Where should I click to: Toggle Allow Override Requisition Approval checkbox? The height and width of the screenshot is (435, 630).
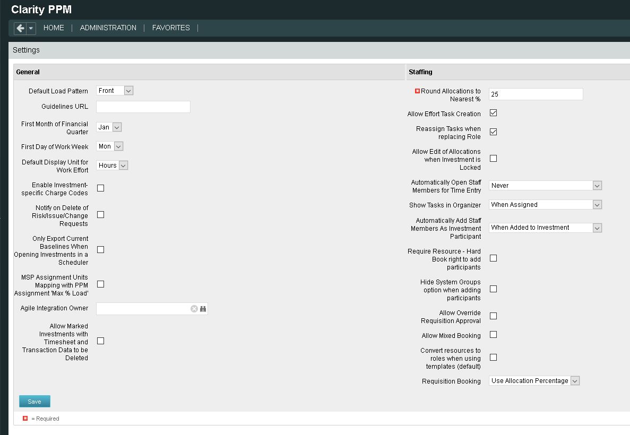tap(494, 316)
